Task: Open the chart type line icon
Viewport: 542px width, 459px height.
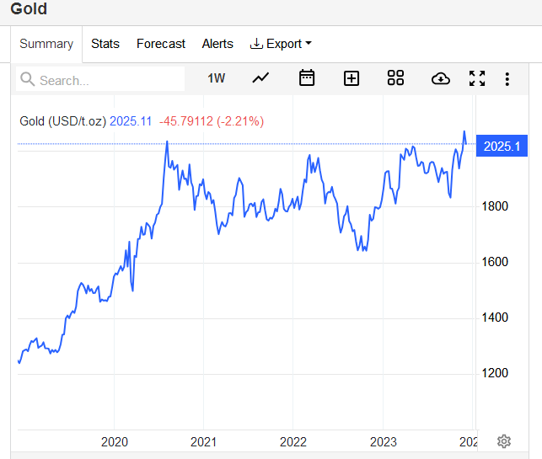Action: pos(260,78)
